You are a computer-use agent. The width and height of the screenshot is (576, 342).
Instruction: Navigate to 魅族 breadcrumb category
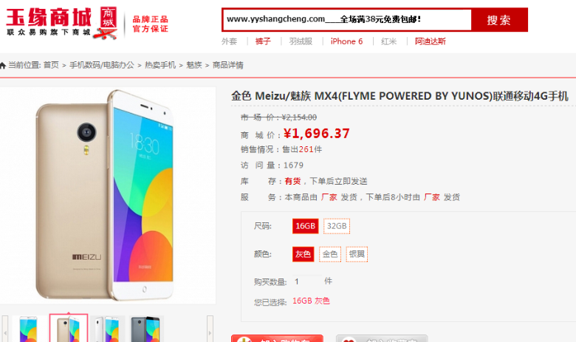point(194,66)
